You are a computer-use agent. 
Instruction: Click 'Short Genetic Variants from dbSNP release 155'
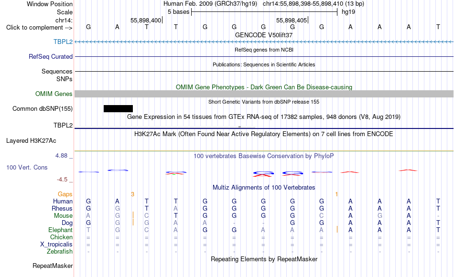click(x=264, y=102)
